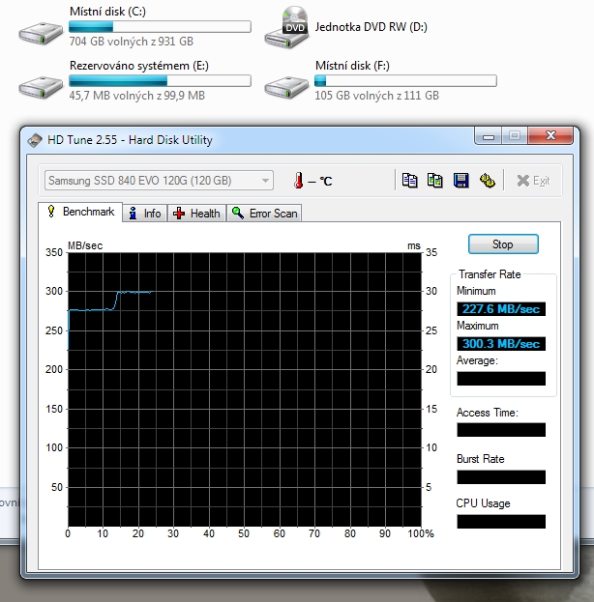Screen dimensions: 594x602
Task: Click the thermometer temperature icon
Action: (x=300, y=181)
